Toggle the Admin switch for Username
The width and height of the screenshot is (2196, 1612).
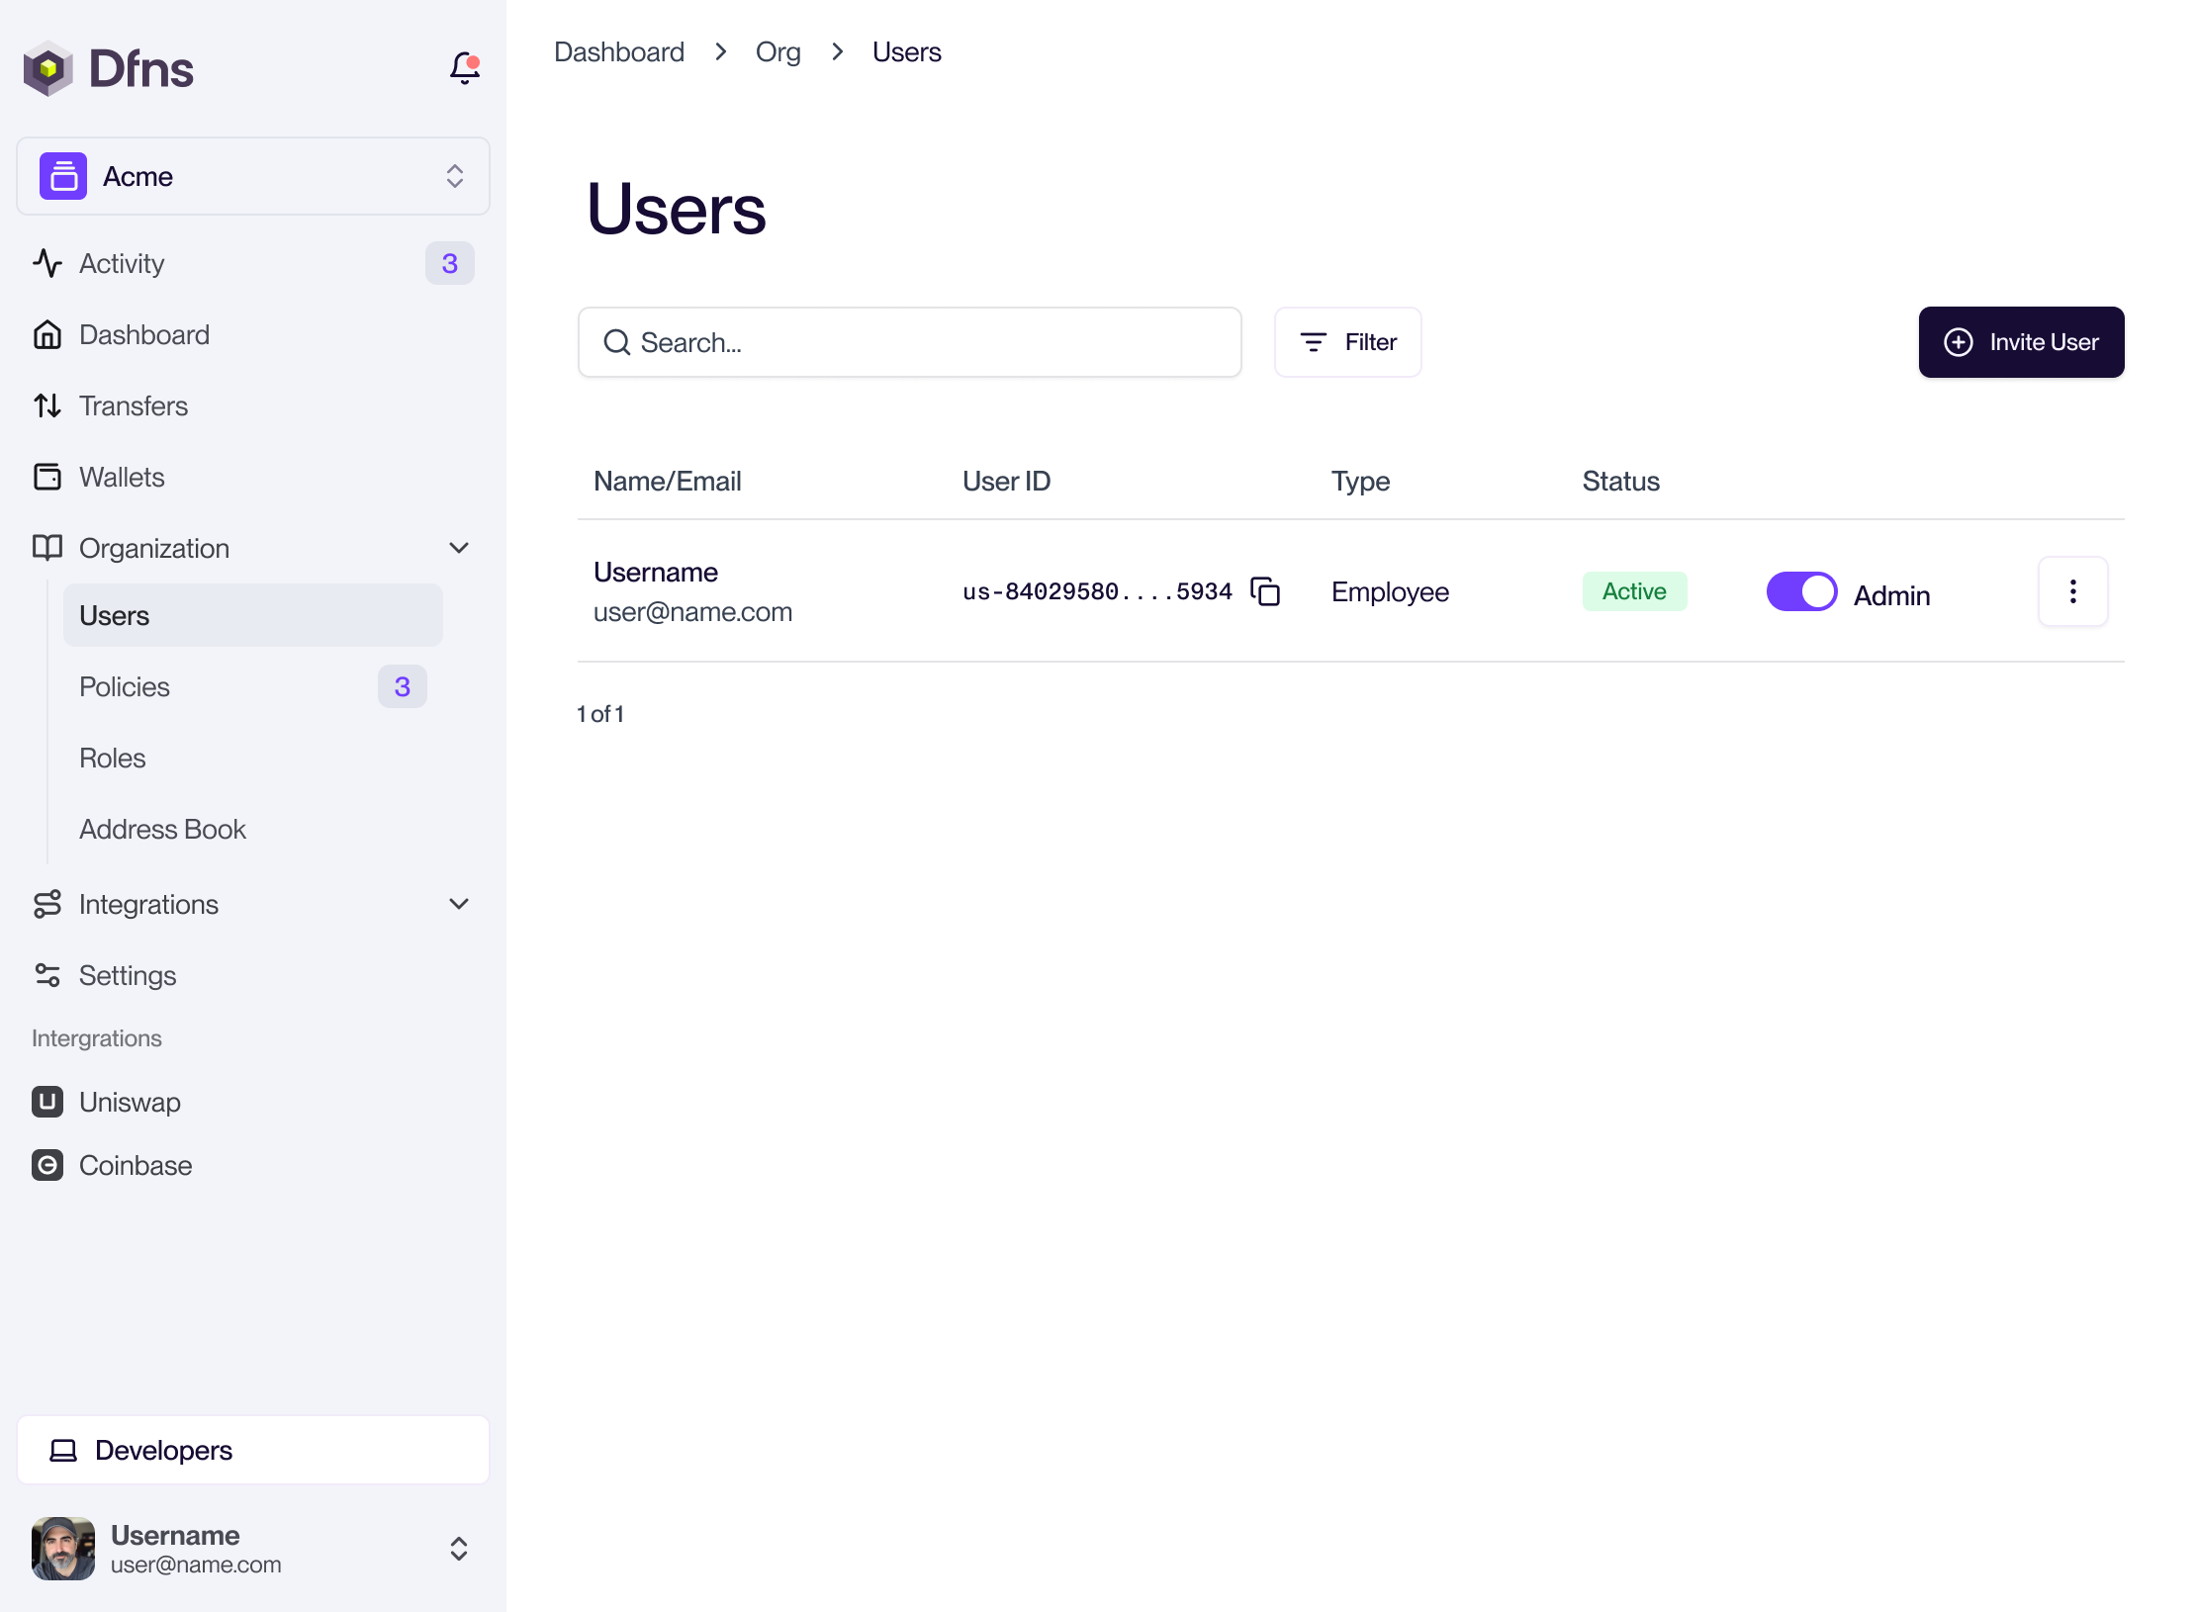point(1801,591)
